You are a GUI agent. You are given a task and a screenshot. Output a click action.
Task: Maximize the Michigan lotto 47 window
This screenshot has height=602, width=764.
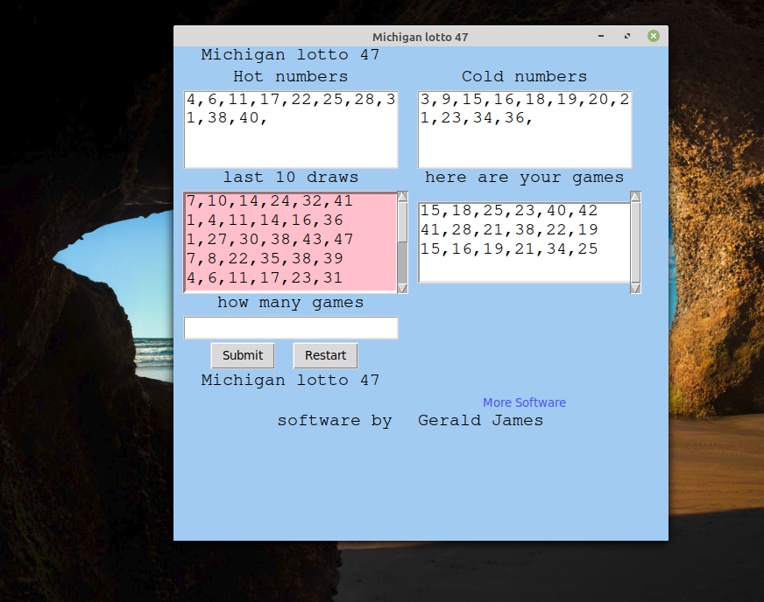click(627, 36)
